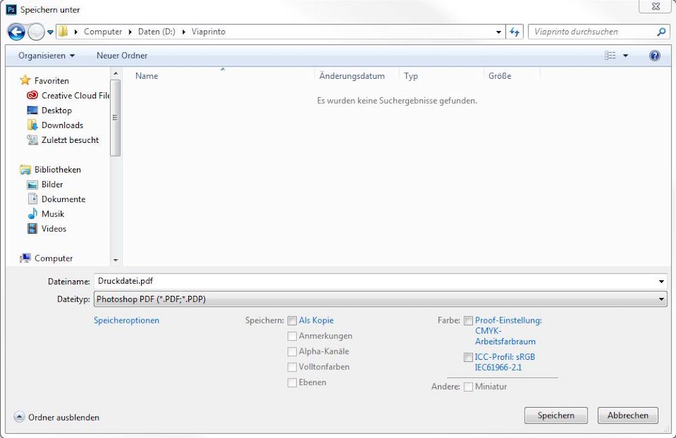
Task: Click the refresh address bar icon
Action: (515, 32)
